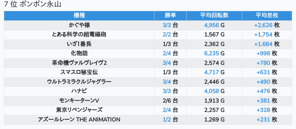The height and width of the screenshot is (129, 296).
Task: Click the 化物語 machine name
Action: pos(79,53)
